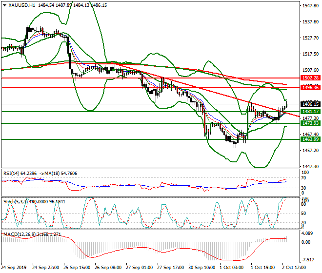This screenshot has width=322, height=273.
Task: Select the 1481.17 green support price label
Action: pos(310,112)
